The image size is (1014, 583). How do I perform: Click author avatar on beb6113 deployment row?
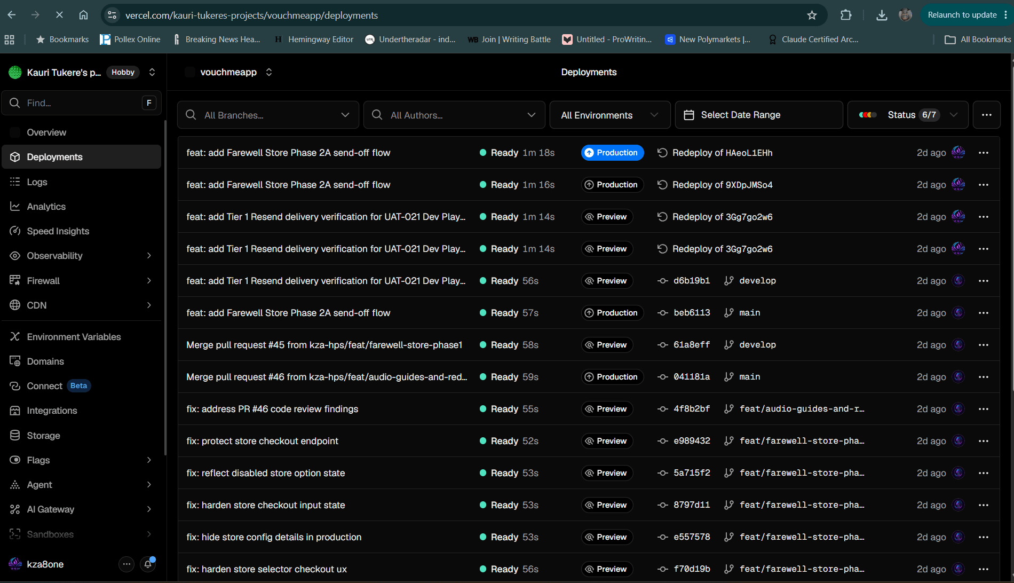(958, 313)
